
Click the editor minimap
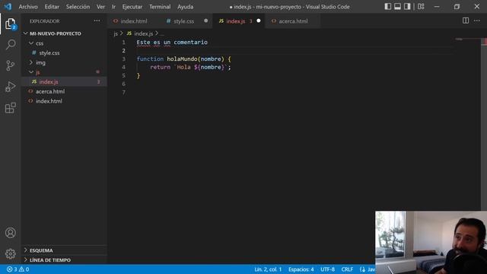[467, 124]
